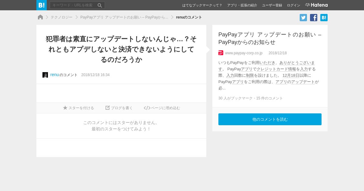Open PayPayアプリ breadcrumb entry link

point(124,17)
